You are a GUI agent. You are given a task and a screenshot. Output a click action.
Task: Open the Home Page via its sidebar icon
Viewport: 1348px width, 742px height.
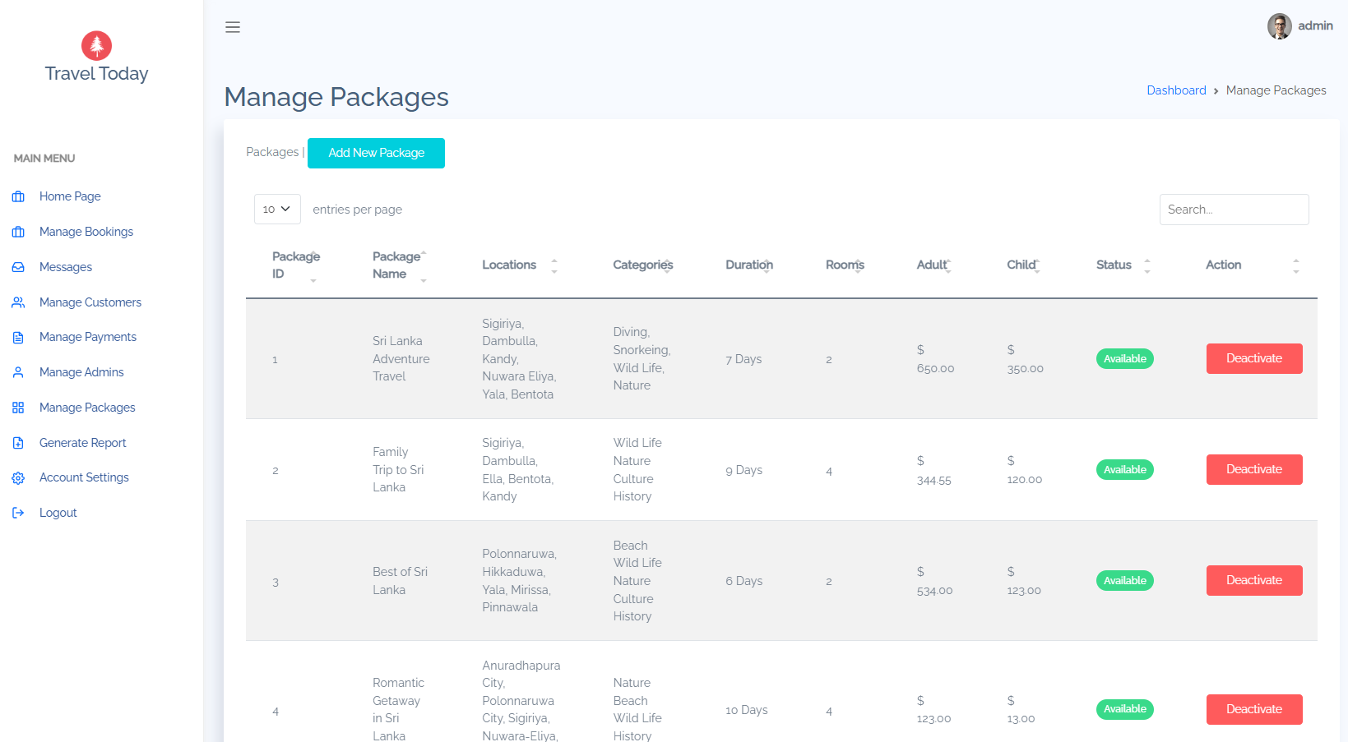18,196
